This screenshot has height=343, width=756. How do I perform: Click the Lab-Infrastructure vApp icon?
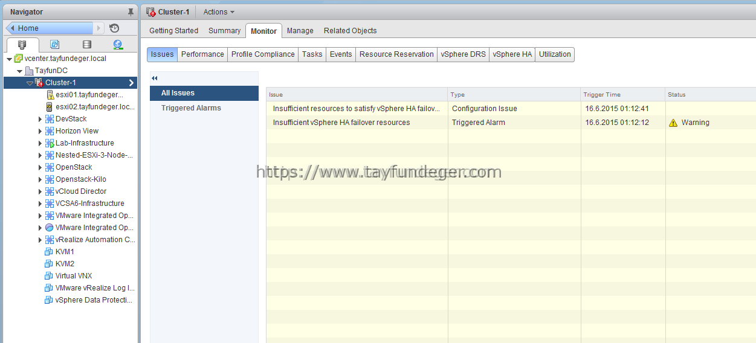click(x=50, y=143)
